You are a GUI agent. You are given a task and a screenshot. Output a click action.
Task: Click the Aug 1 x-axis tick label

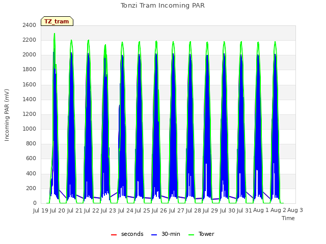(261, 210)
